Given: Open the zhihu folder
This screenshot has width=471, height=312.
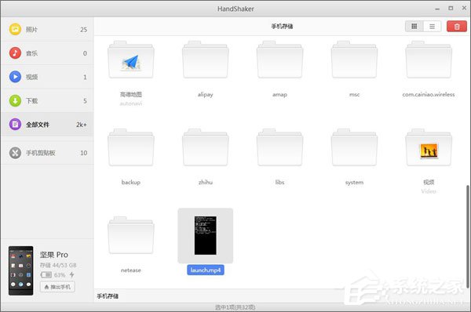Looking at the screenshot, I should point(206,147).
